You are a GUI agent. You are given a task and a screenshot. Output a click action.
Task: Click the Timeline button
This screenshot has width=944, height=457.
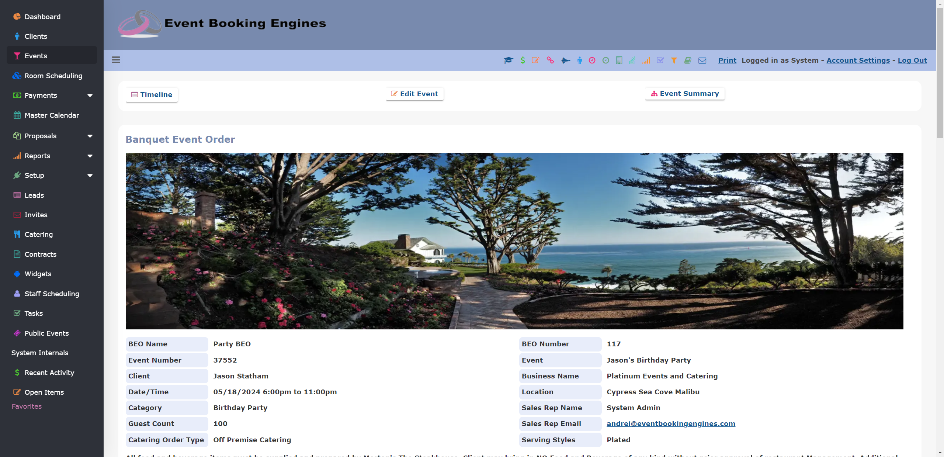click(x=152, y=94)
